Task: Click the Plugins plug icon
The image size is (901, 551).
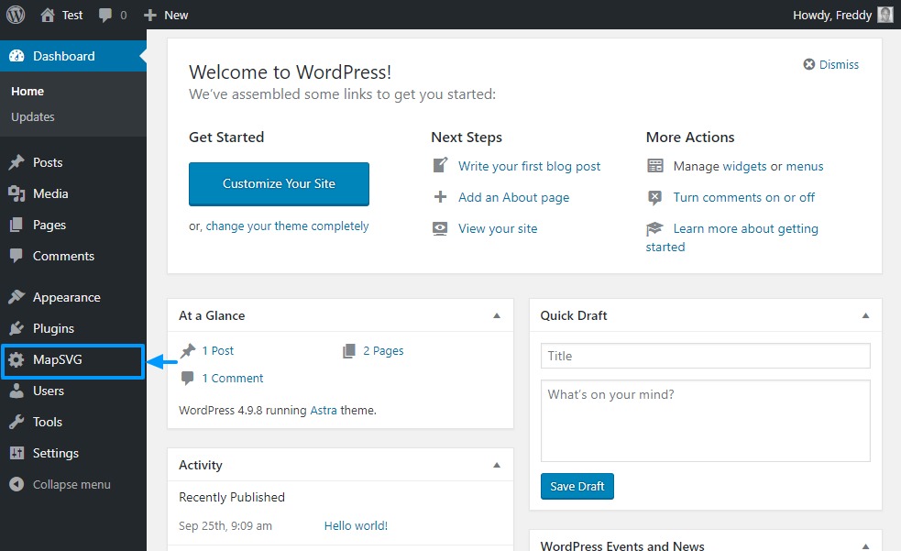Action: (16, 328)
